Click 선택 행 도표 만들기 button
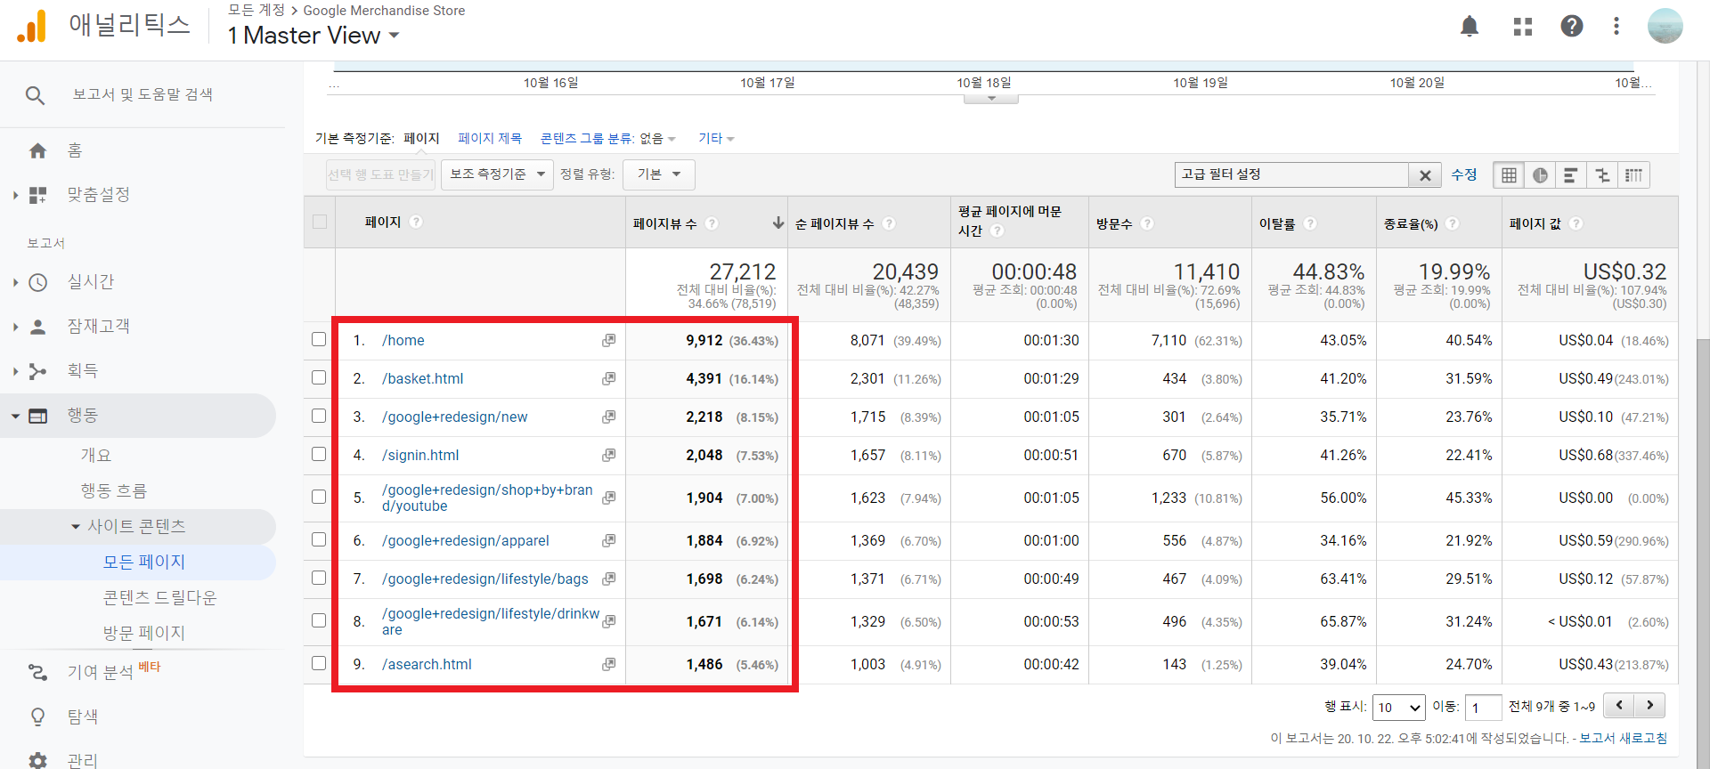Viewport: 1710px width, 769px height. pyautogui.click(x=381, y=174)
